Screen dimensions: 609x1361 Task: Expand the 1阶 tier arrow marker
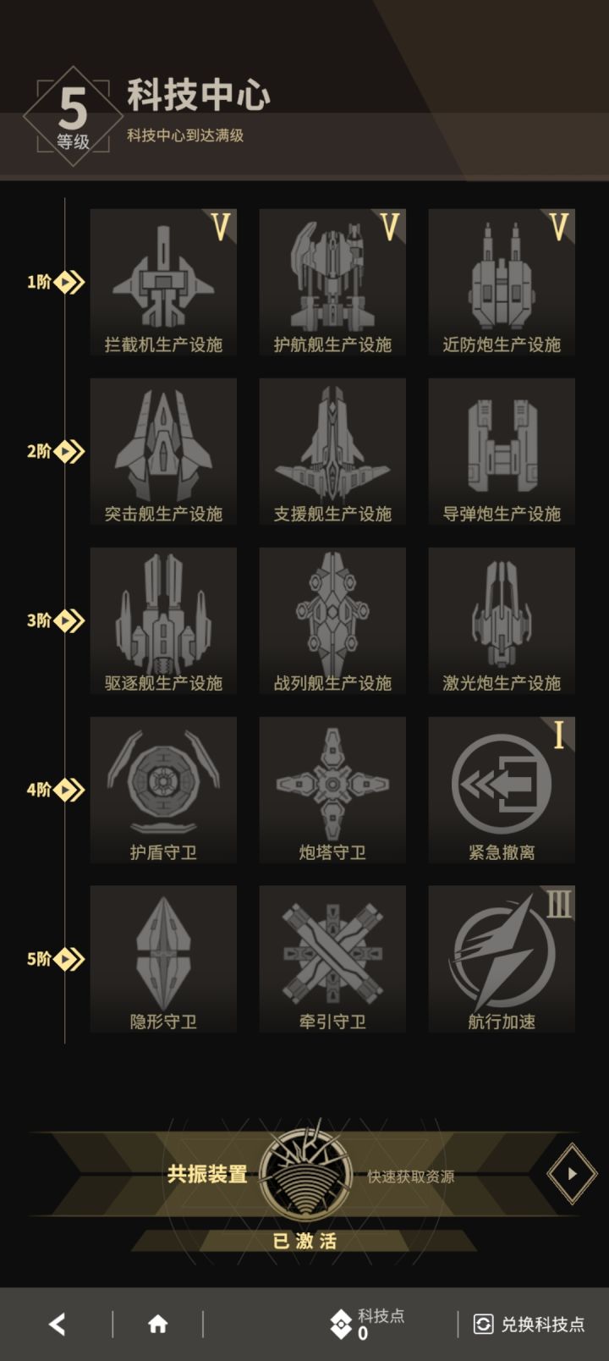click(x=69, y=282)
